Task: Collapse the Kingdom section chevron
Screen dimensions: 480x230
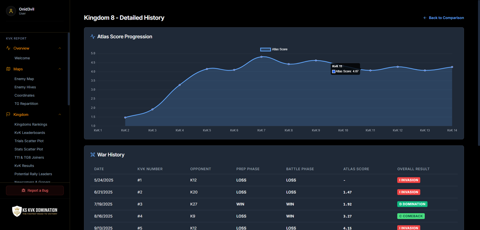Action: [x=60, y=114]
